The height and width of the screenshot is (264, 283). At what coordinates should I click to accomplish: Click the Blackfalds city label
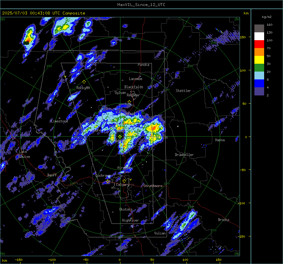click(x=134, y=87)
